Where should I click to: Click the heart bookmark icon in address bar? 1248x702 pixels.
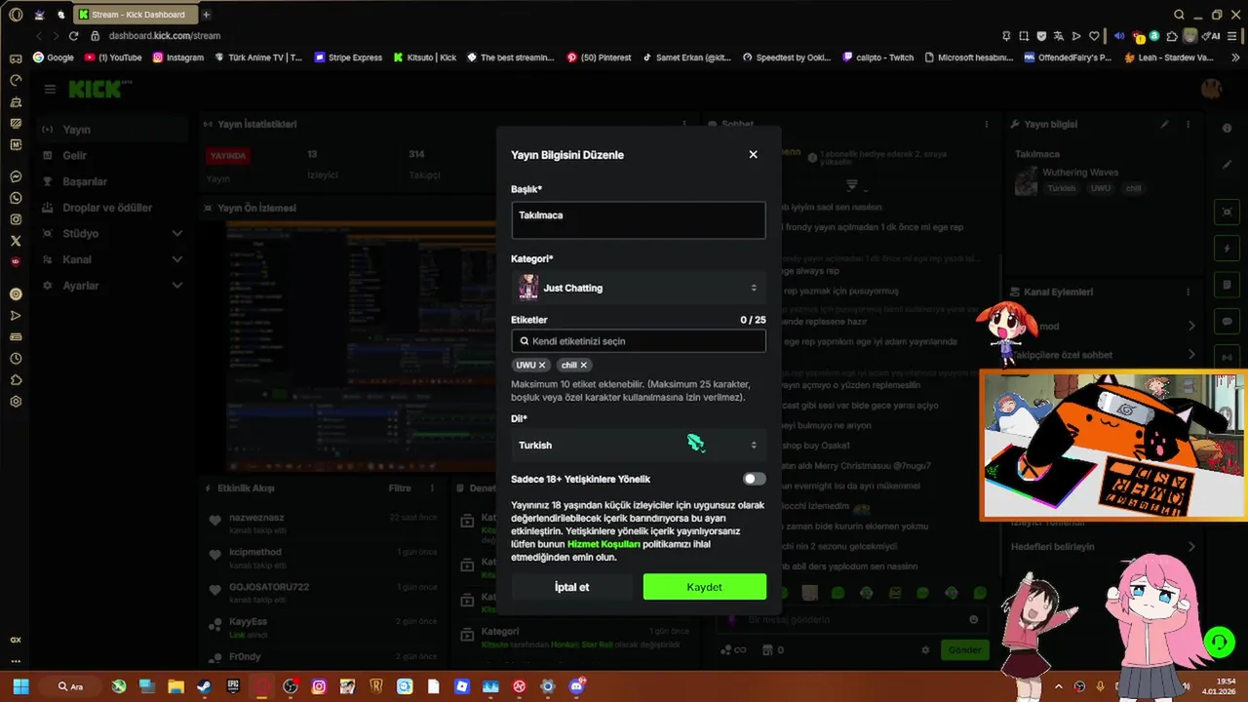[1093, 36]
